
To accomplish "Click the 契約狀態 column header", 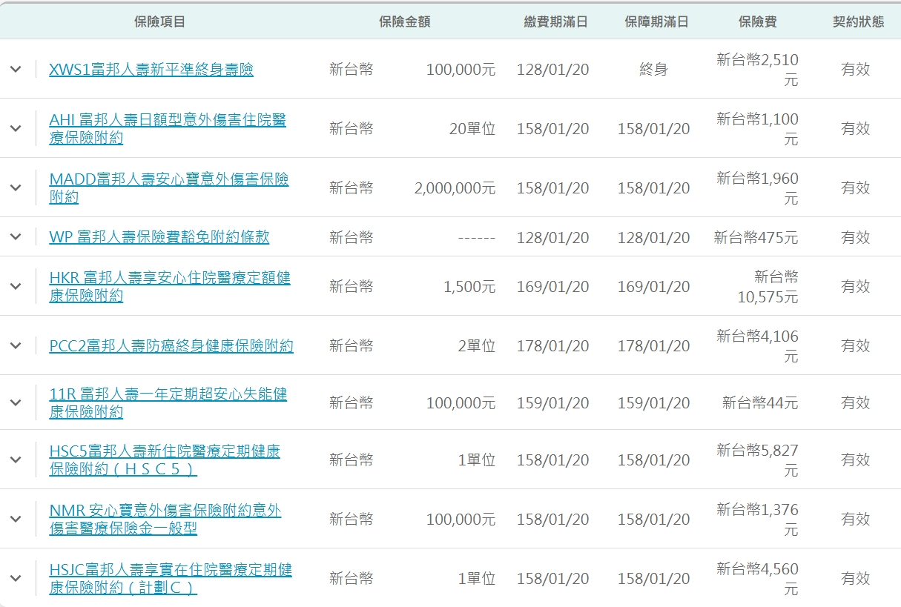I will 859,21.
